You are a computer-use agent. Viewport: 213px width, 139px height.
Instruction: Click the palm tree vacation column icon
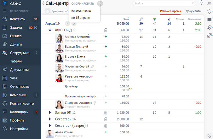coord(154,20)
